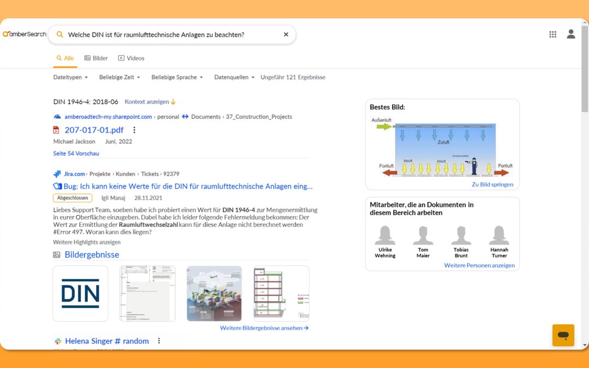
Task: Open options menu for Helena Singer result
Action: tap(159, 341)
